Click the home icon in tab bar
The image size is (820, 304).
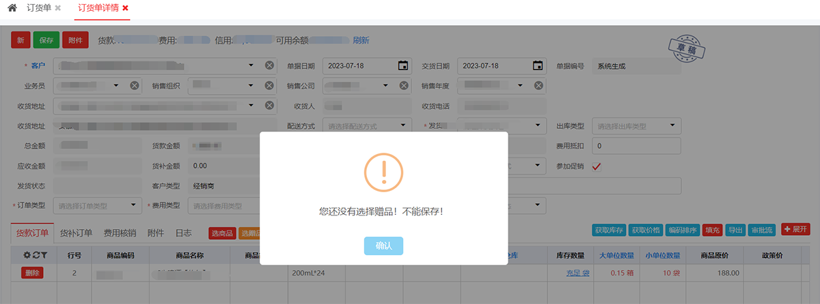[x=12, y=7]
